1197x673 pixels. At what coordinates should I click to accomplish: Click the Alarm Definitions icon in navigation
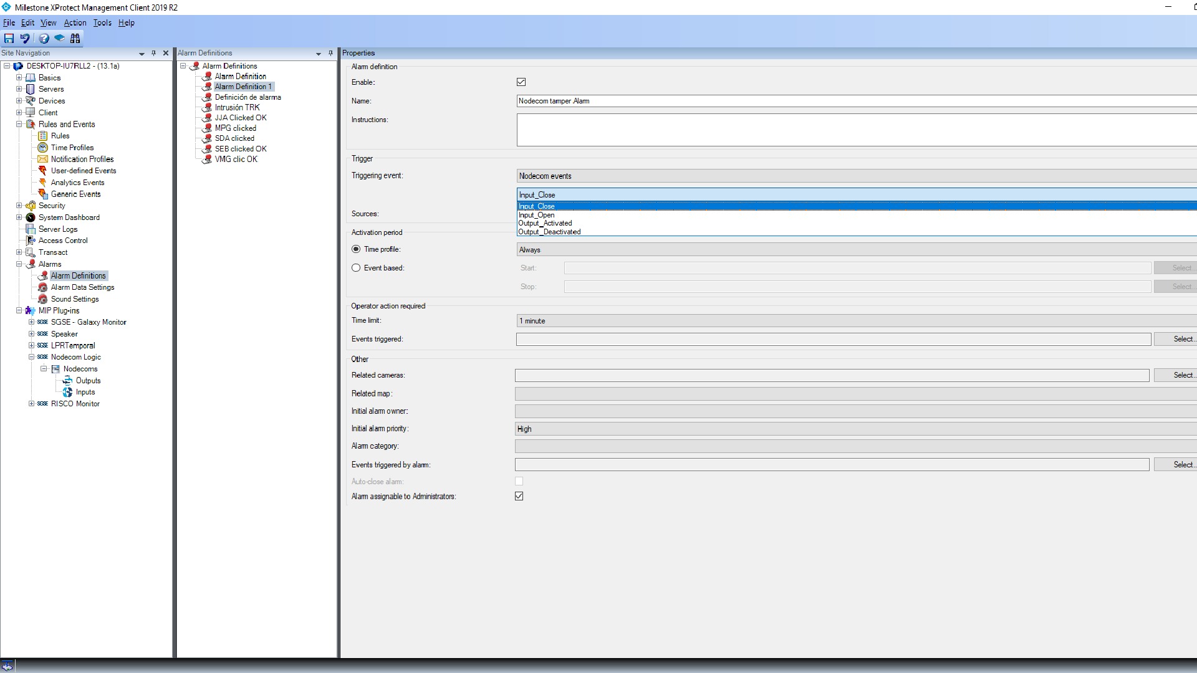pos(43,275)
